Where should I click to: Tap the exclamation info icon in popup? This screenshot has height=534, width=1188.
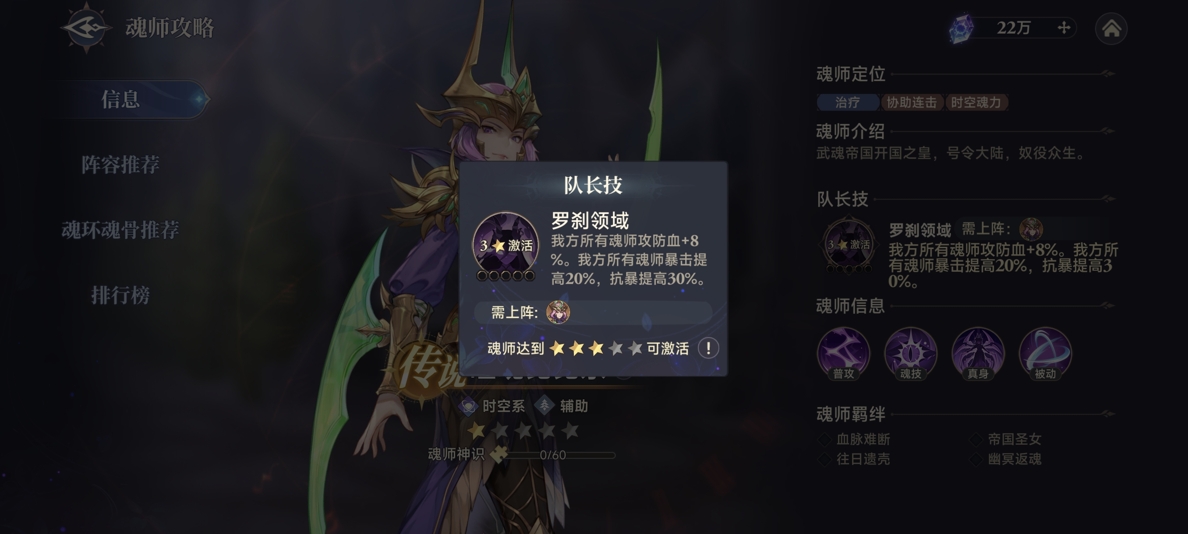coord(708,348)
